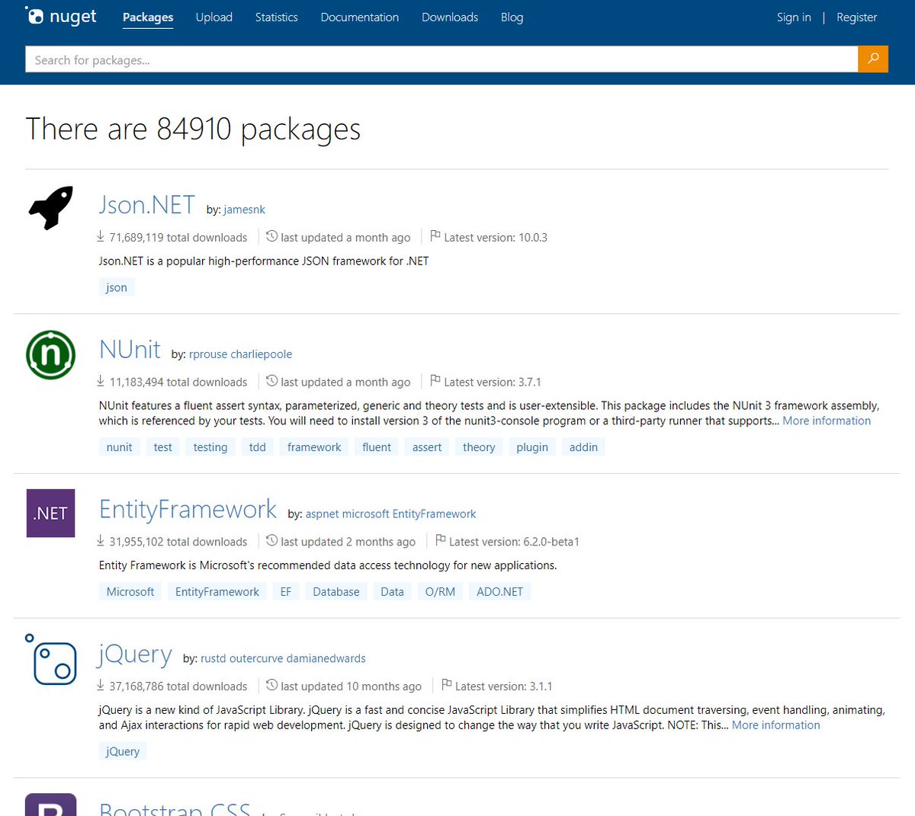915x816 pixels.
Task: Filter by the fluent tag
Action: tap(377, 447)
